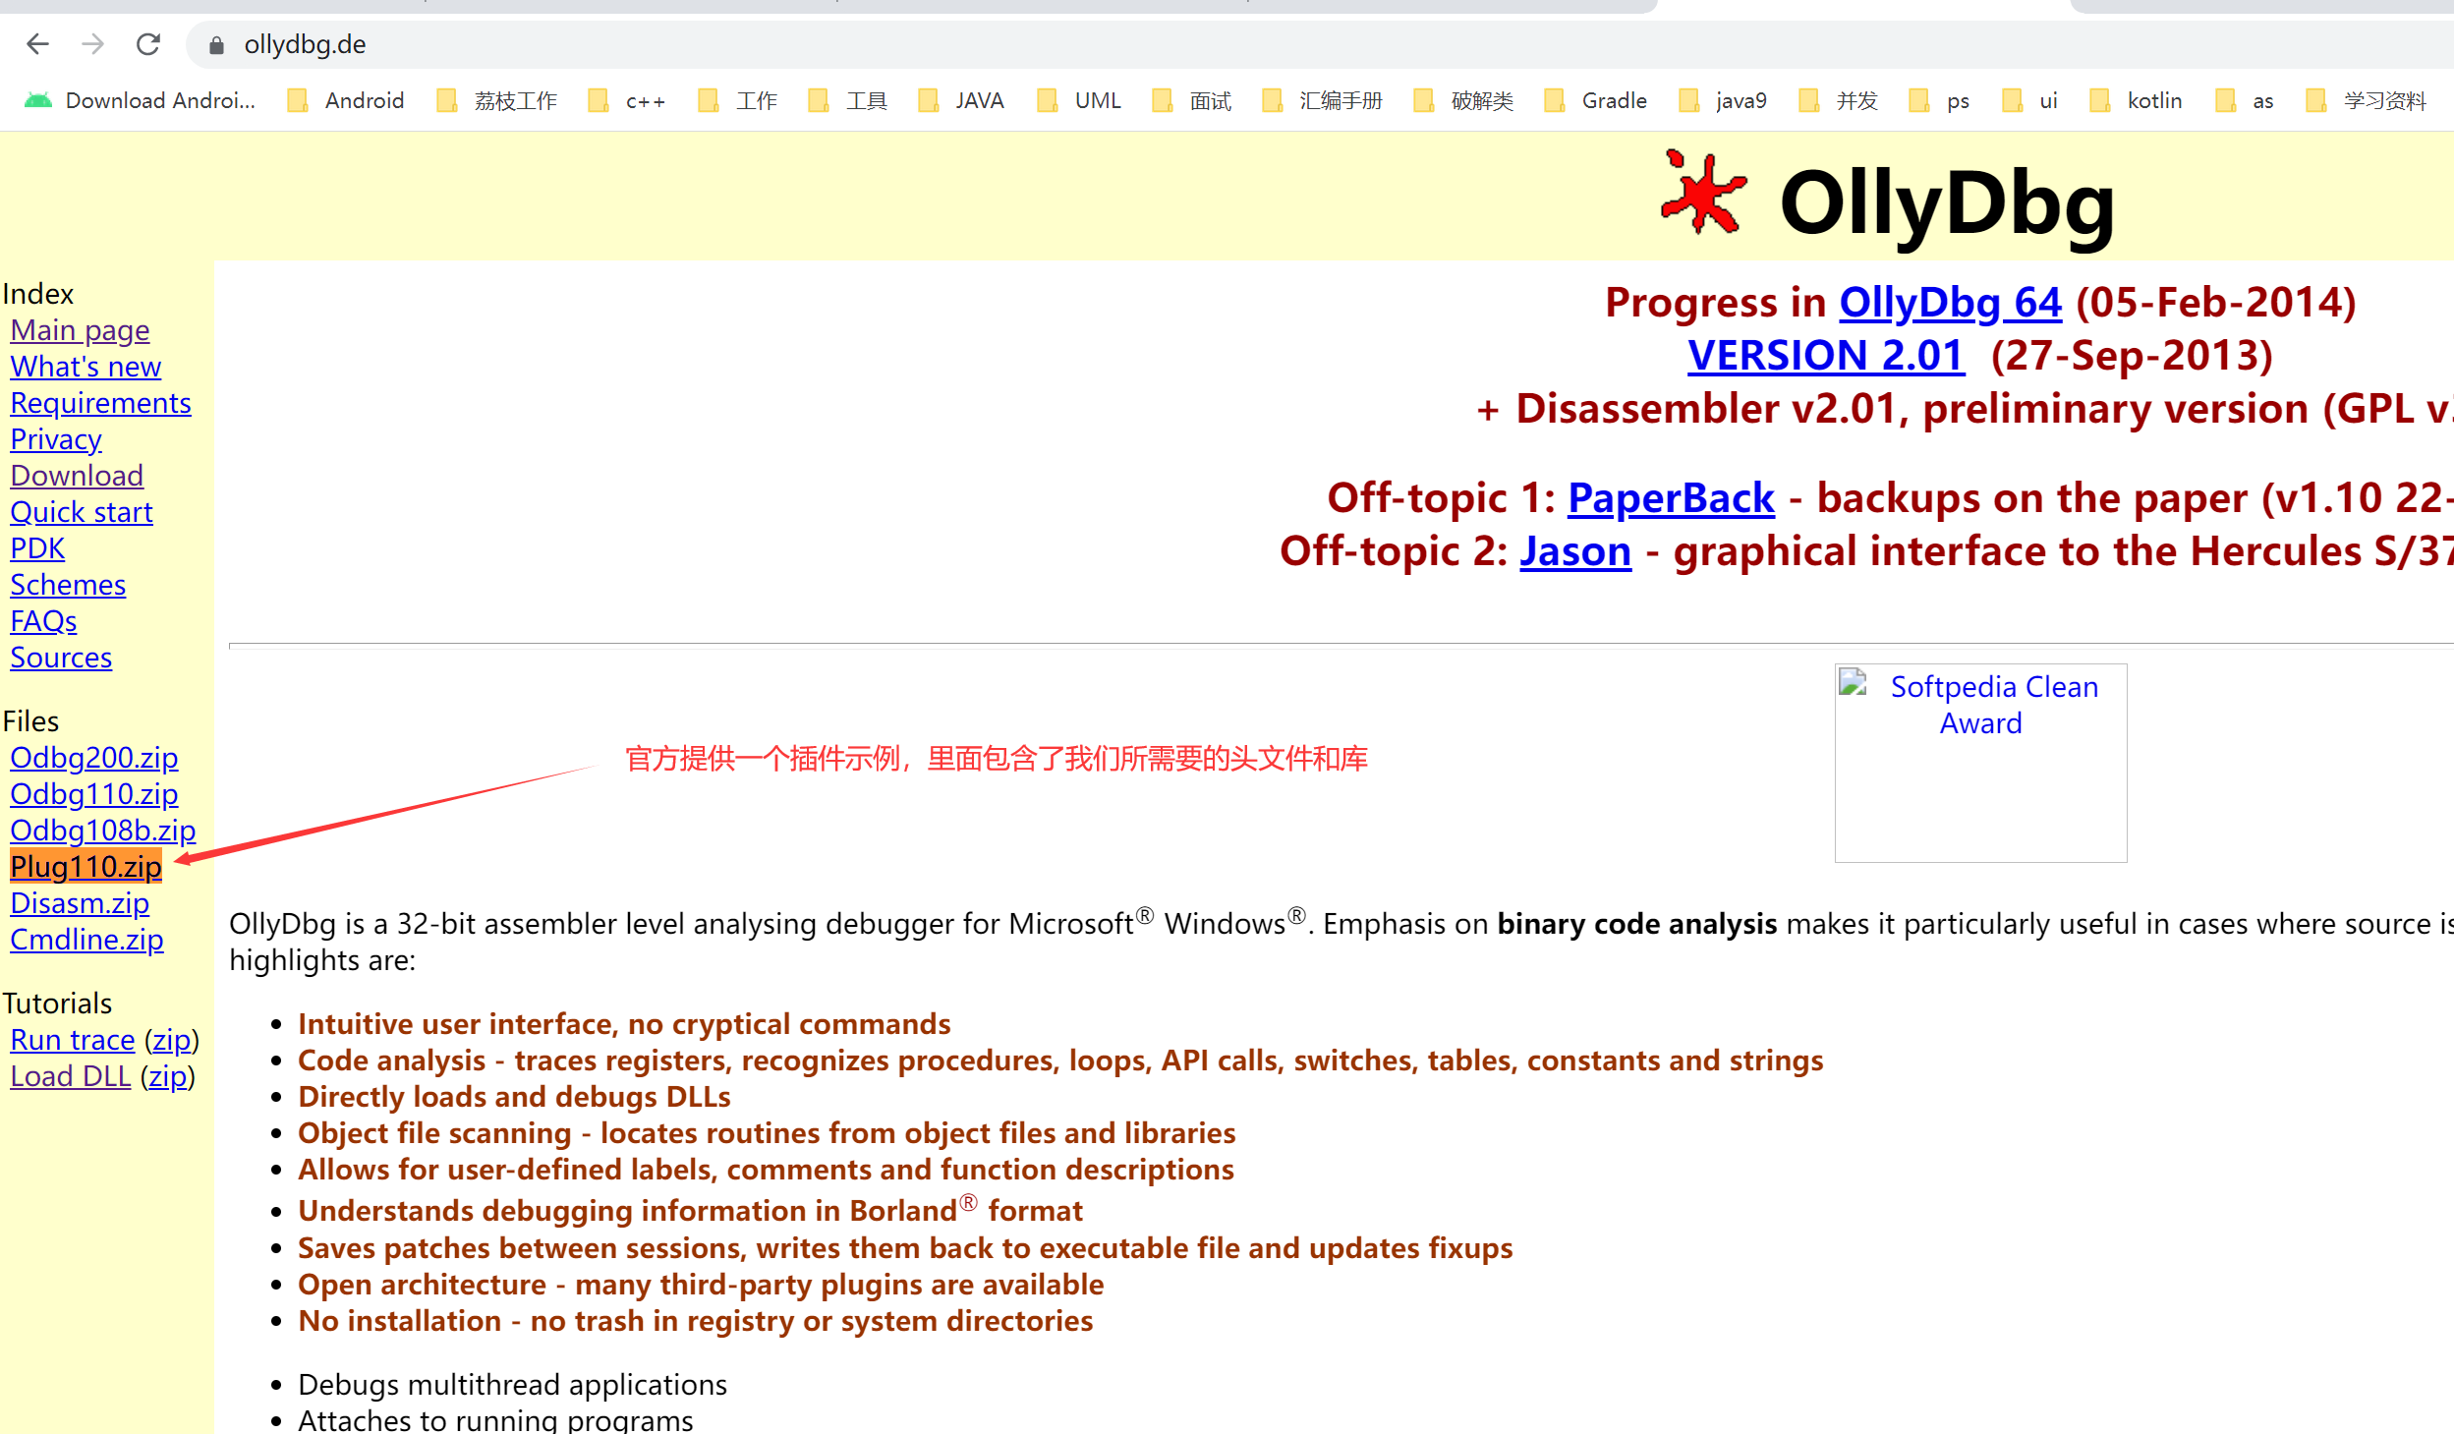Click the browser forward arrow
Viewport: 2454px width, 1434px height.
92,44
